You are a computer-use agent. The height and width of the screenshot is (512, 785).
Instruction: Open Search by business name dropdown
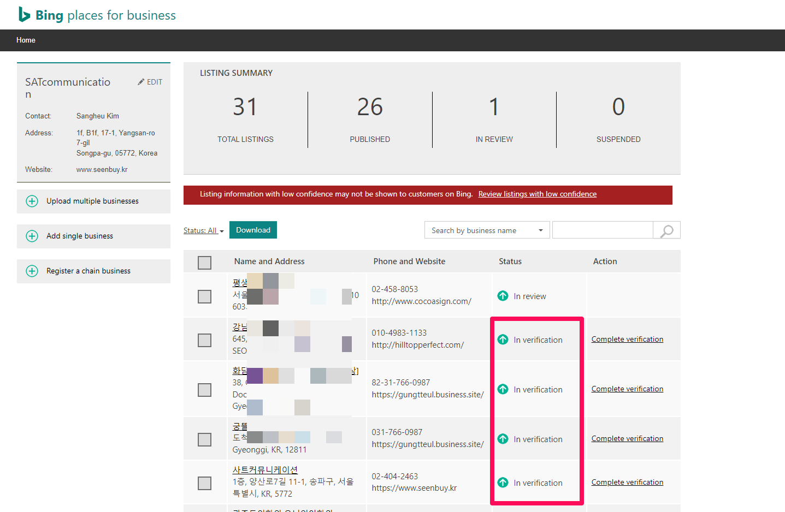(x=487, y=230)
